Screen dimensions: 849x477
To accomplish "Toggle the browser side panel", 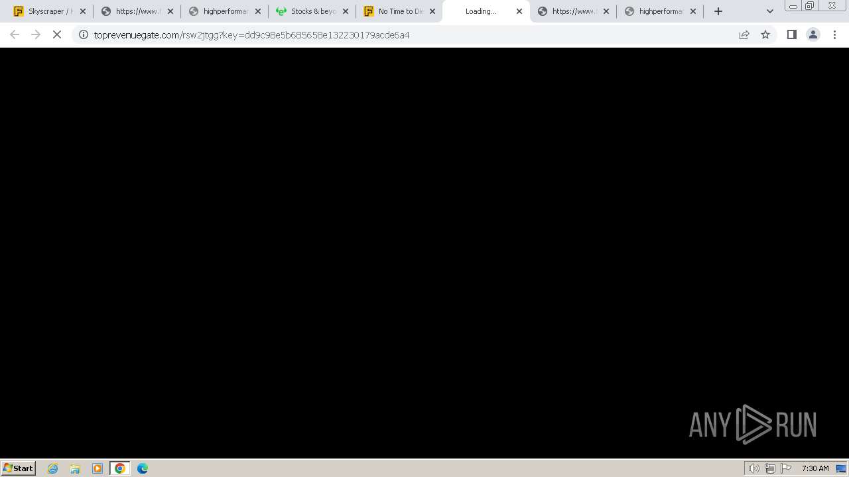I will [791, 34].
